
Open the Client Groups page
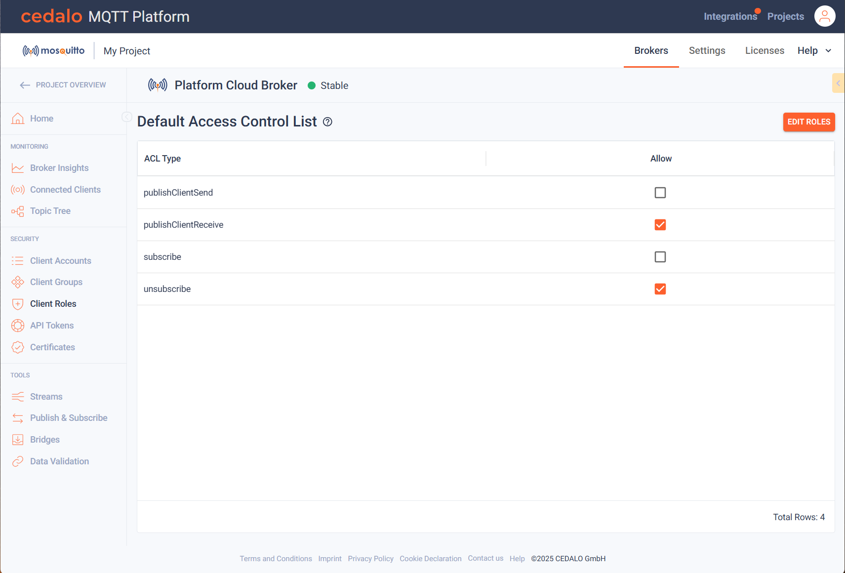click(56, 282)
